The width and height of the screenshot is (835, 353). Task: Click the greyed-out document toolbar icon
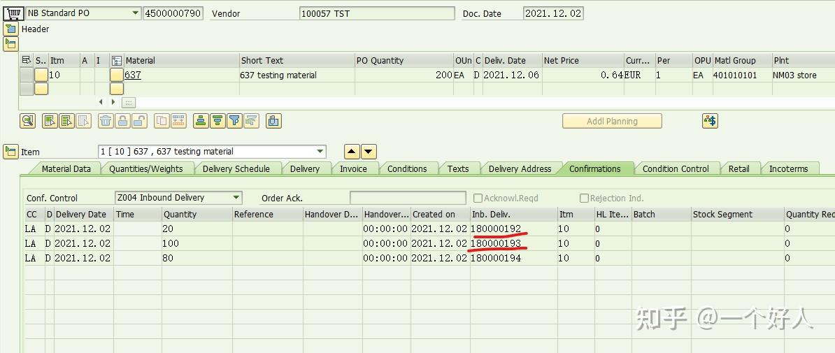84,121
